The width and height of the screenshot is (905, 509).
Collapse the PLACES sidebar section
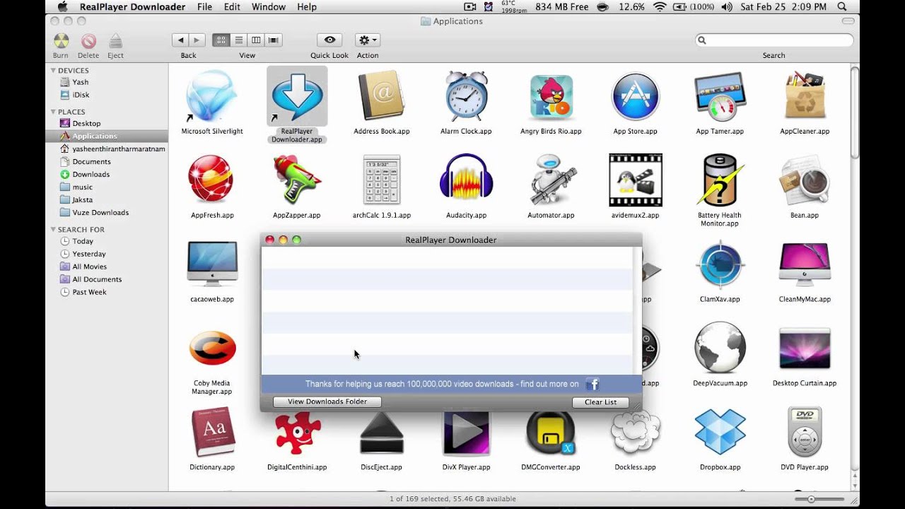coord(53,112)
